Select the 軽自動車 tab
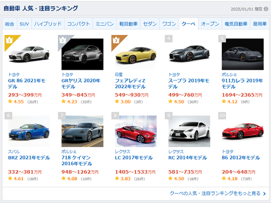This screenshot has height=203, width=271. coord(128,24)
